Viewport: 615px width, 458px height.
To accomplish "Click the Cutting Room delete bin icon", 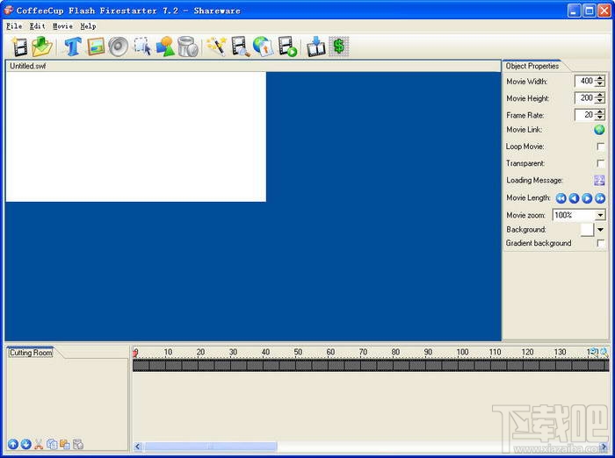I will 78,444.
